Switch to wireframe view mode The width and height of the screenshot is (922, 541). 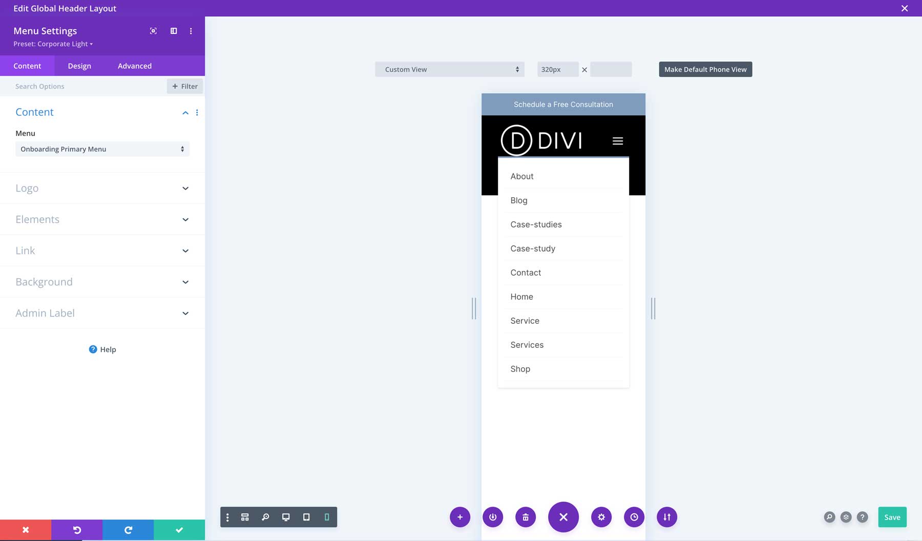pos(245,517)
